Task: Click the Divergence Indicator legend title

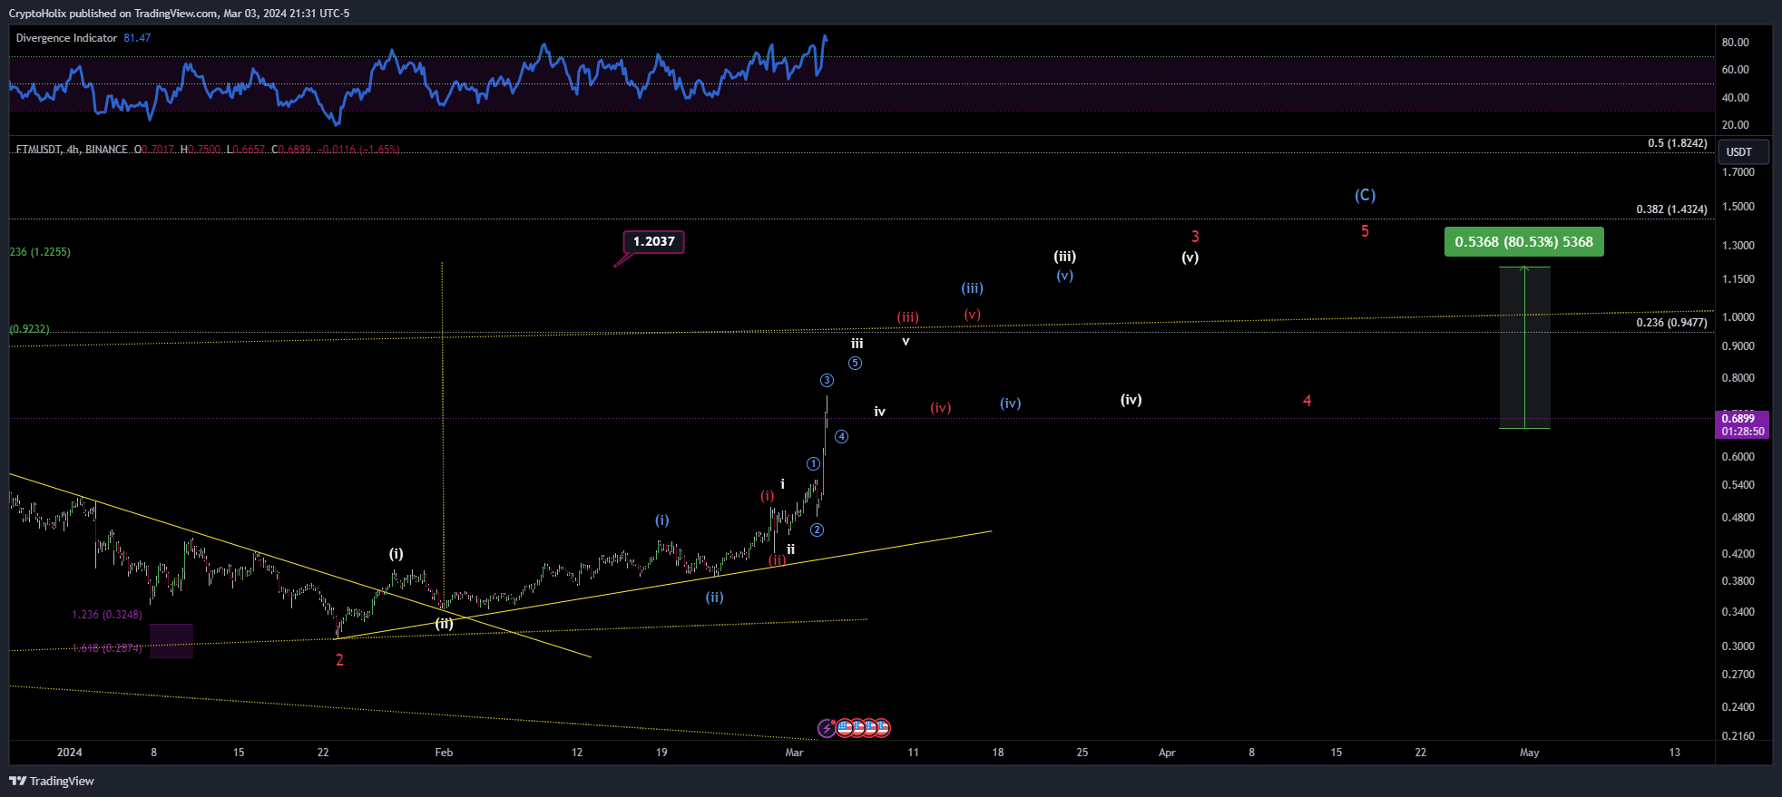Action: click(66, 38)
